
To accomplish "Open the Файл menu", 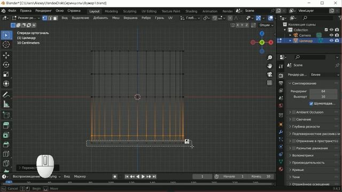I will tap(12, 11).
